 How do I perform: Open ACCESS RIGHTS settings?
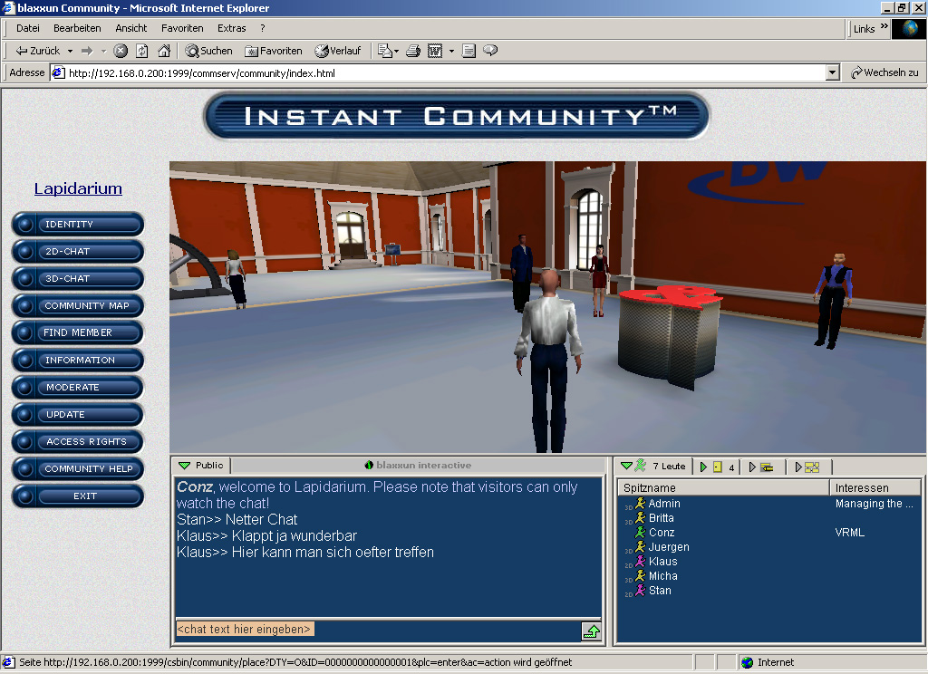coord(78,442)
